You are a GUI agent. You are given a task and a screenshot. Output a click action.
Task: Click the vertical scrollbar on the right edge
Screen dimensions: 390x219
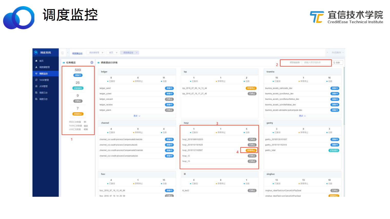pos(344,96)
